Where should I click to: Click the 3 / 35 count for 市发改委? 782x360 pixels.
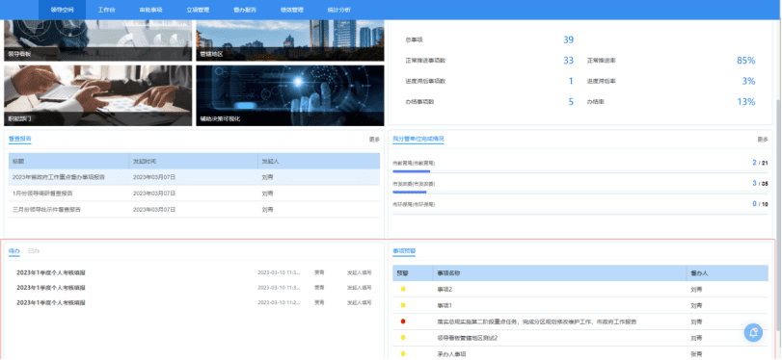(x=760, y=183)
